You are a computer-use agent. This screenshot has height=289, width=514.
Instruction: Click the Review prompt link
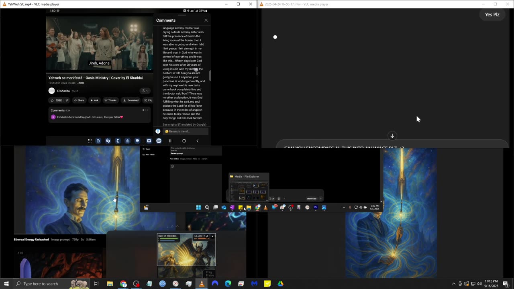click(x=177, y=153)
